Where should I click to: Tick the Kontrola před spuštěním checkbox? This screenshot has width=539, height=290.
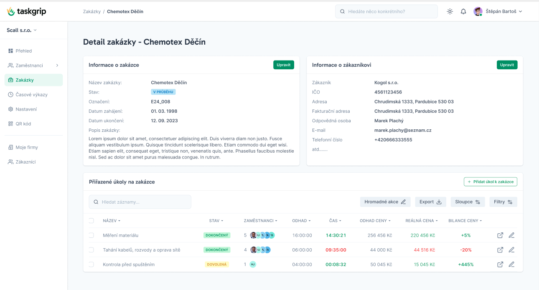(92, 265)
